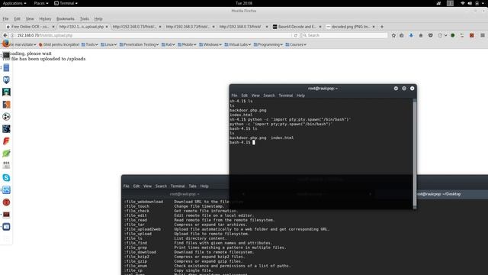Expand the Courses bookmarks folder
488x275 pixels.
click(x=296, y=44)
